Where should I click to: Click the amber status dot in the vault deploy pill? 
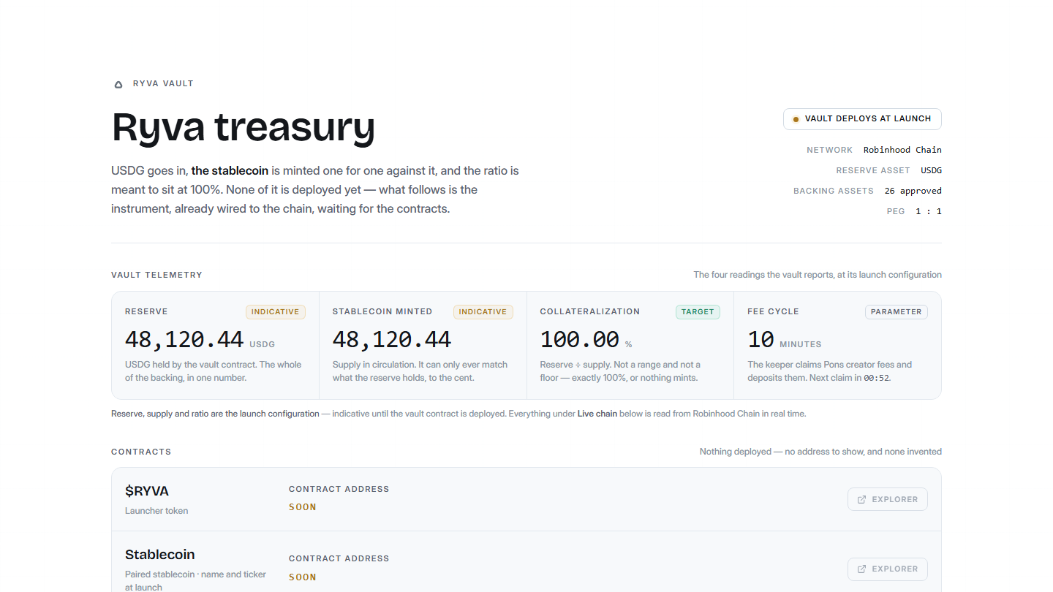click(x=796, y=119)
